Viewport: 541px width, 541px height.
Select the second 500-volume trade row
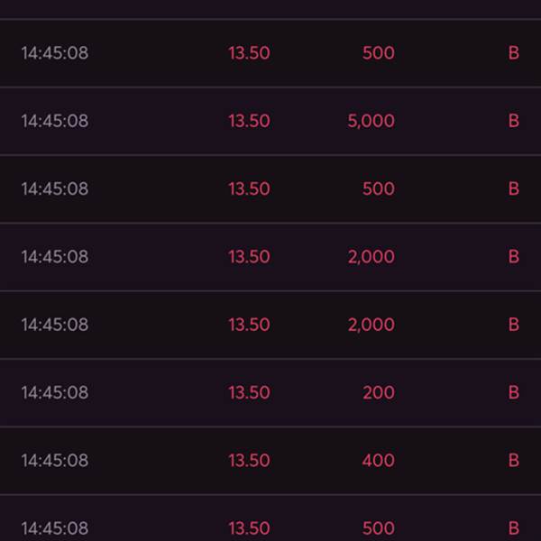click(270, 189)
